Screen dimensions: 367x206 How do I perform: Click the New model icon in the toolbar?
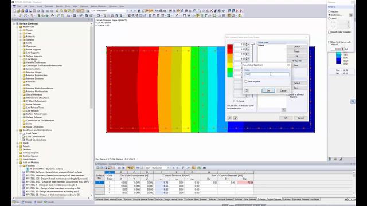point(15,11)
